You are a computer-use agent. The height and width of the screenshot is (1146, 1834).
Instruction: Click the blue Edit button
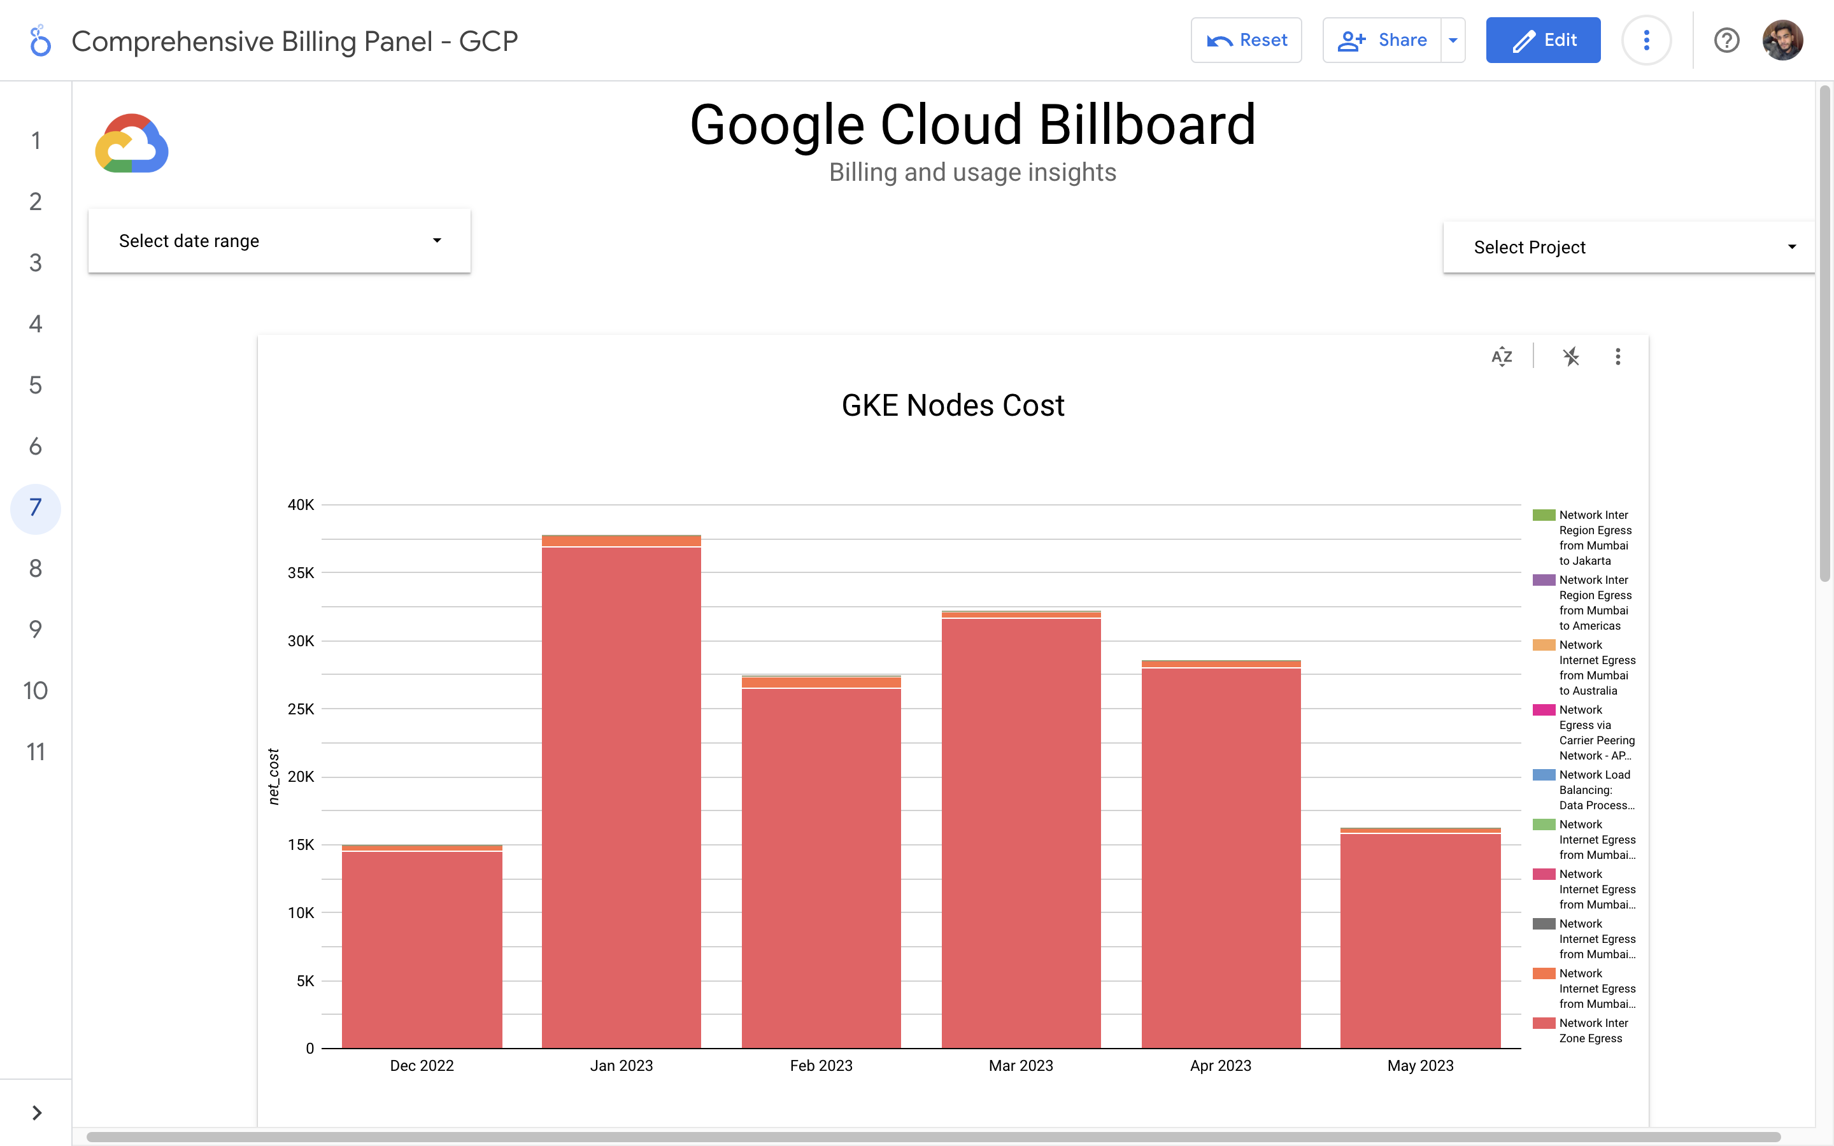pyautogui.click(x=1543, y=40)
